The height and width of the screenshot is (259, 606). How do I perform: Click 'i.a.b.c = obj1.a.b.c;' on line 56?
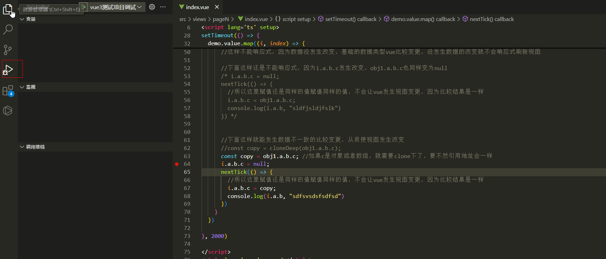262,100
